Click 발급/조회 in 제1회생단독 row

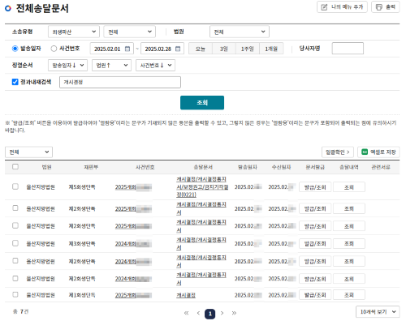pos(315,295)
